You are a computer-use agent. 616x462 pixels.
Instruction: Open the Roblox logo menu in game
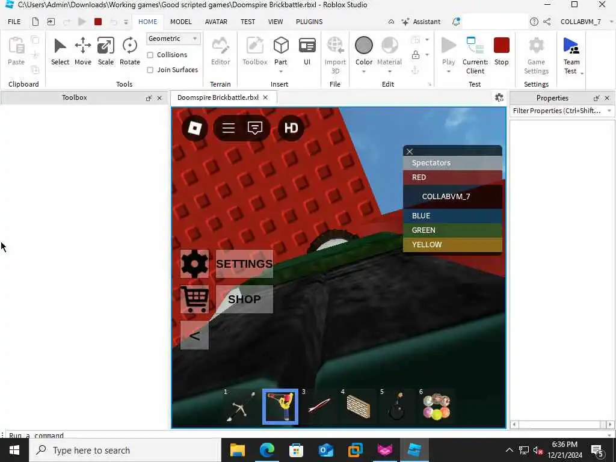[195, 128]
